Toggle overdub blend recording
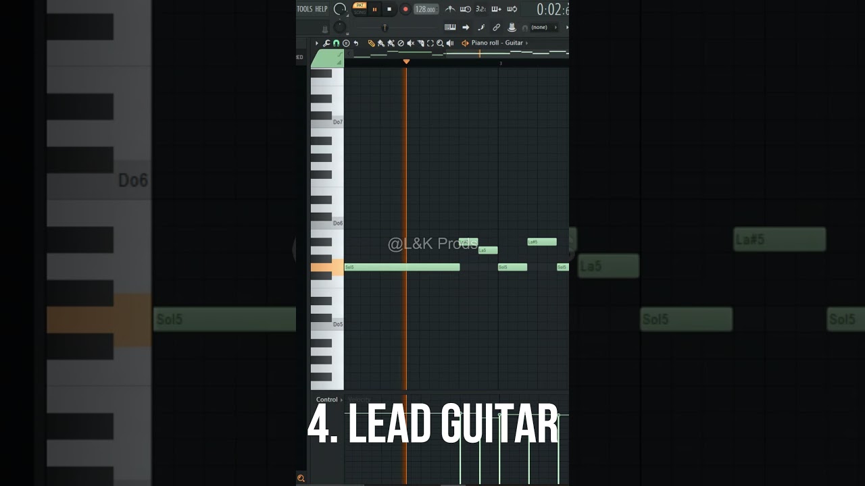865x486 pixels. [x=497, y=9]
